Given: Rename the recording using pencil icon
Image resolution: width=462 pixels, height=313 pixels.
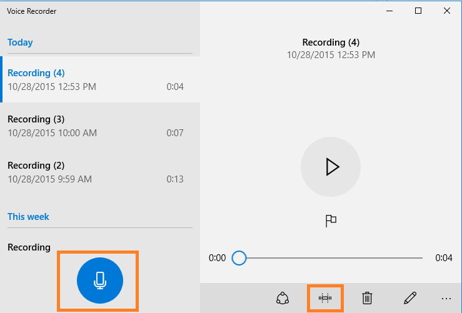Looking at the screenshot, I should click(410, 298).
